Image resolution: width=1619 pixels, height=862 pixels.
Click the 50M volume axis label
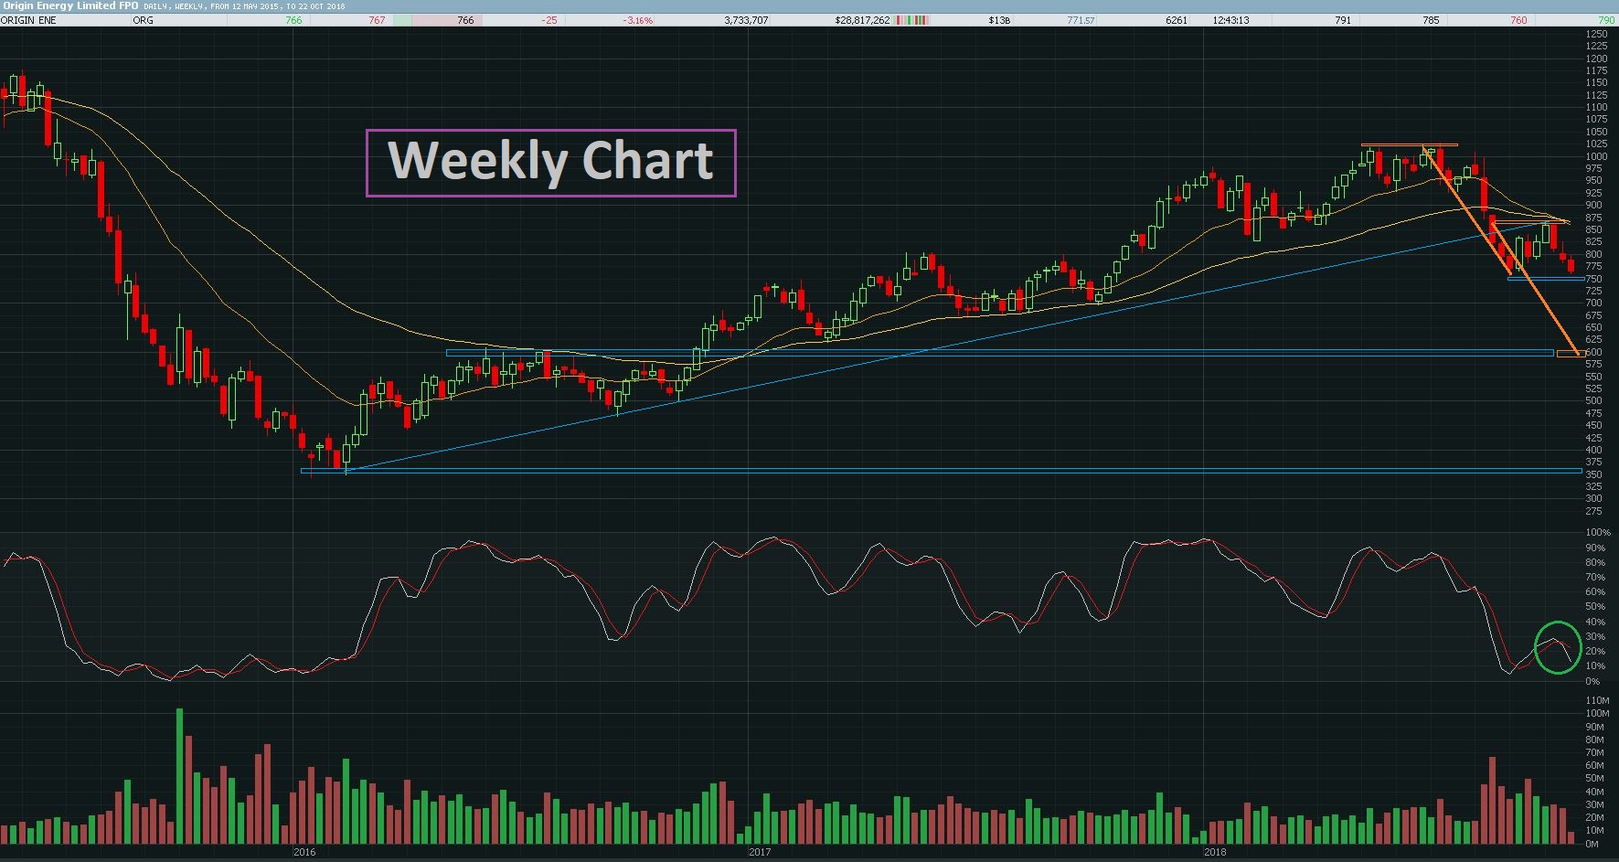click(x=1595, y=779)
